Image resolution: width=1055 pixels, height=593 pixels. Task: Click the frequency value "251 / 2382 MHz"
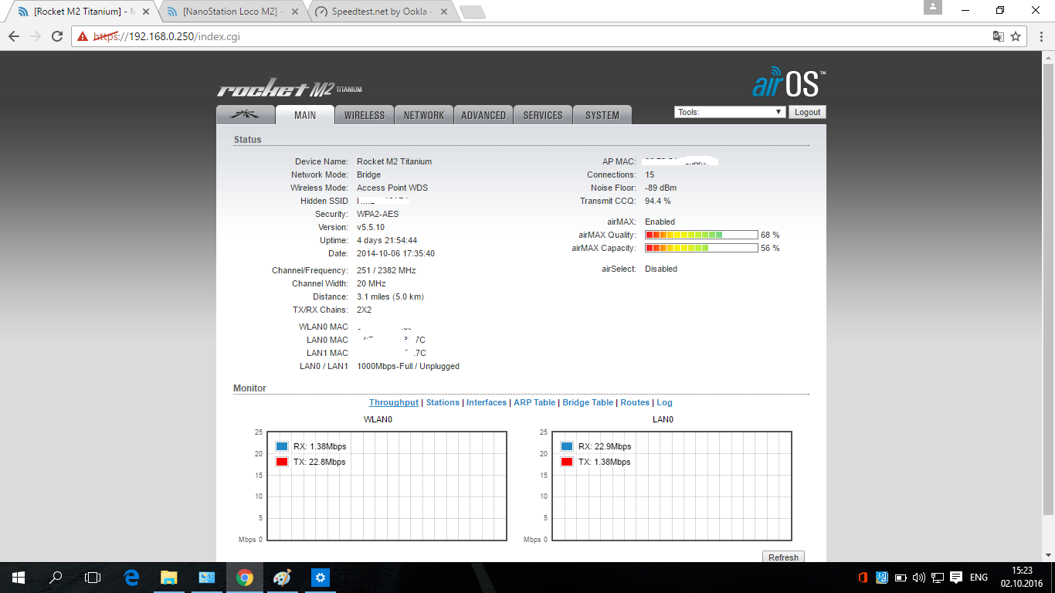pyautogui.click(x=386, y=270)
